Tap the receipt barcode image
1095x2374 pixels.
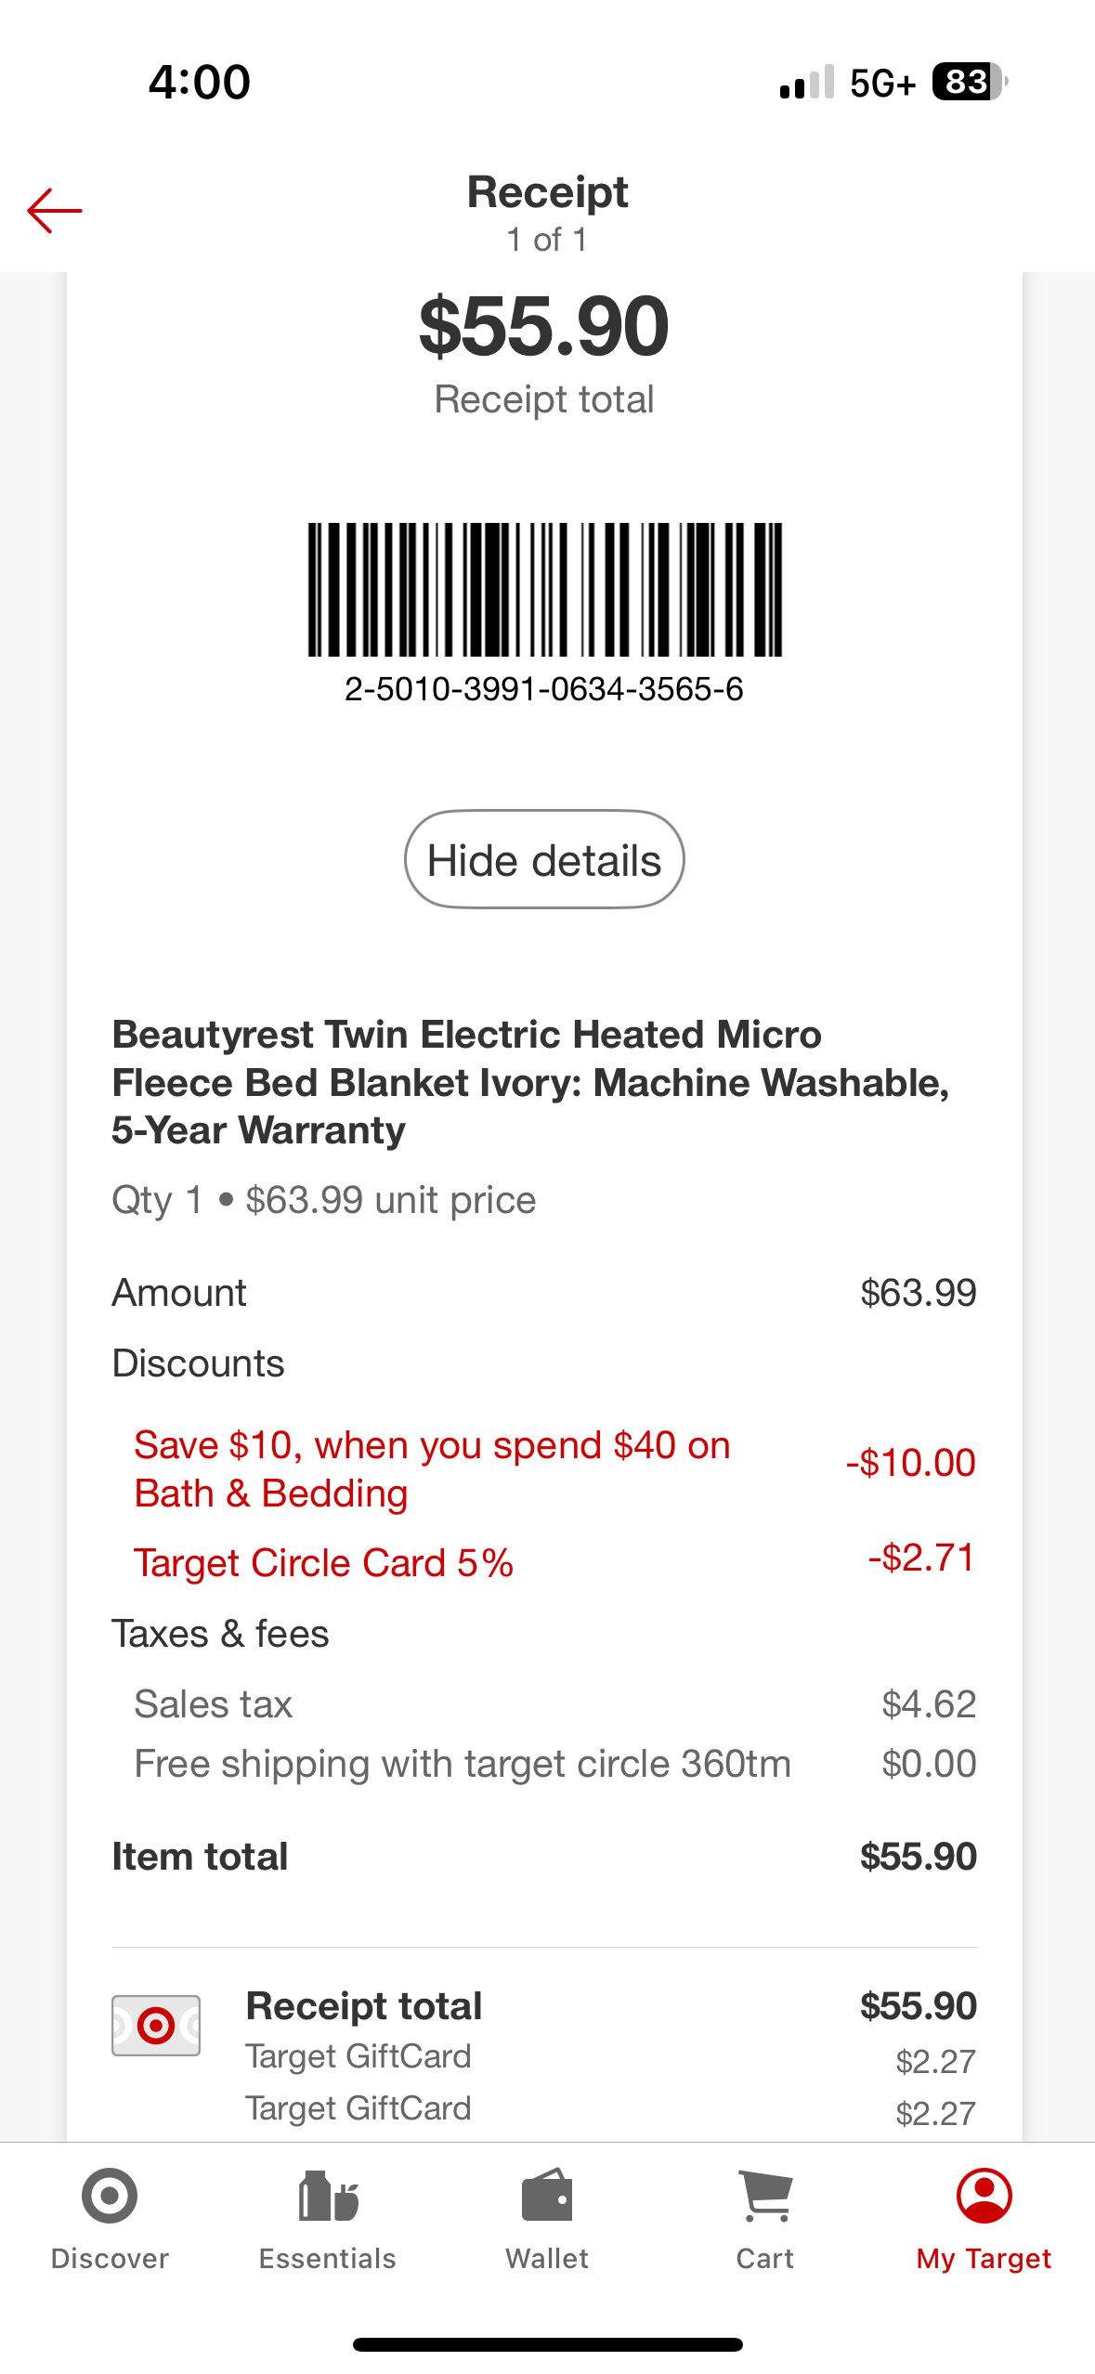coord(545,590)
